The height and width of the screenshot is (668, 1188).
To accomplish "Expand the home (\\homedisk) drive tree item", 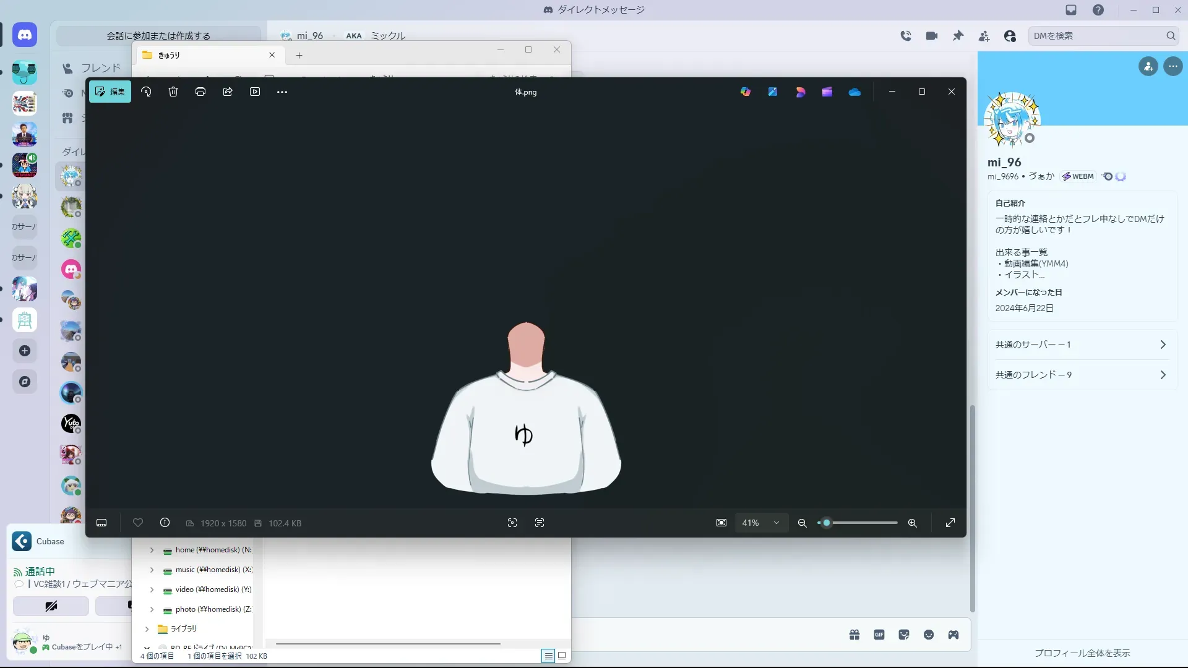I will pos(152,550).
